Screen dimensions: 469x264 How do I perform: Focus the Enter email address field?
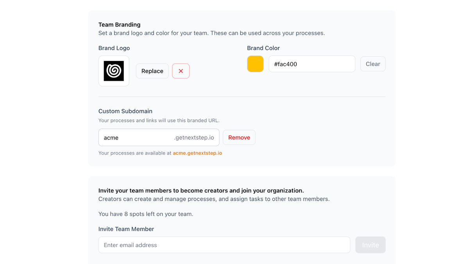coord(224,245)
